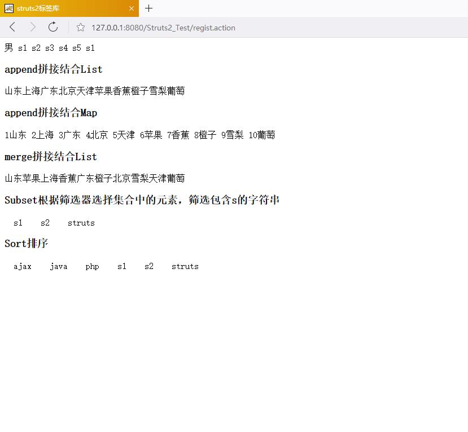
Task: Open a new tab with the plus button
Action: click(x=148, y=8)
